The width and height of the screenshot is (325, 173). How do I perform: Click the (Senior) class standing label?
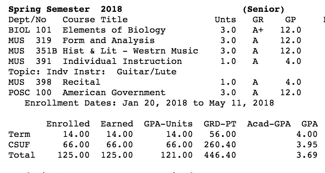tap(263, 9)
